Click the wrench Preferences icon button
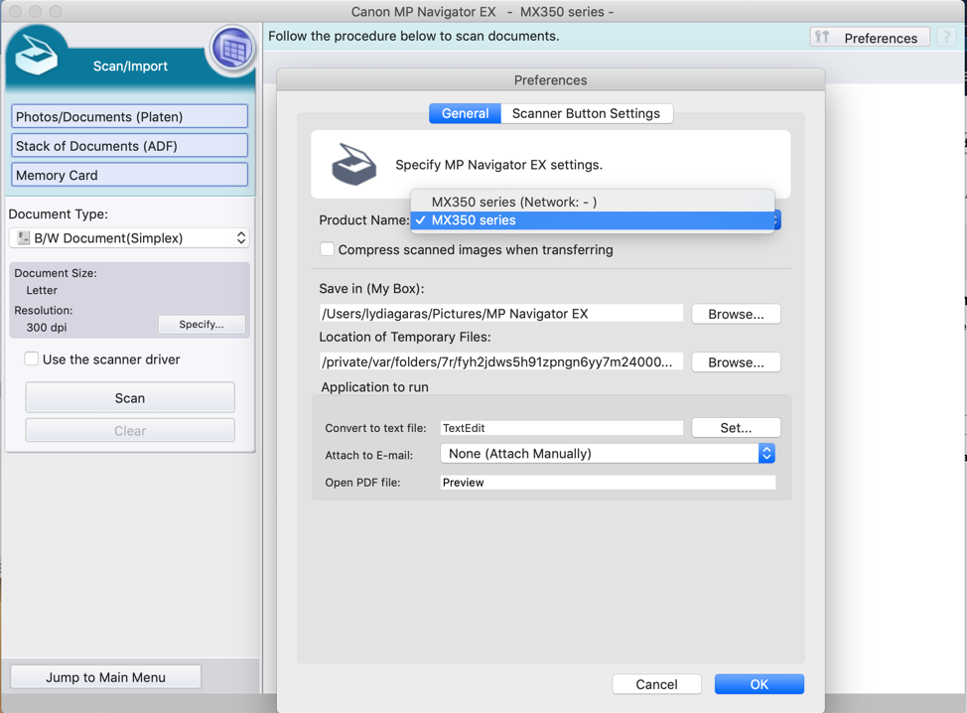 823,37
